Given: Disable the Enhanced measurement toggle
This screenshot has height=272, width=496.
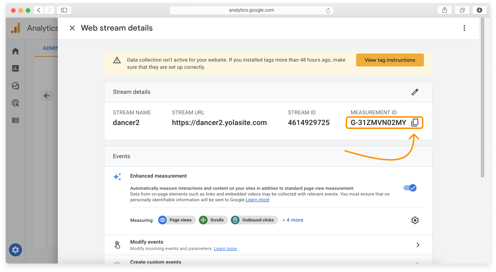Looking at the screenshot, I should [410, 187].
